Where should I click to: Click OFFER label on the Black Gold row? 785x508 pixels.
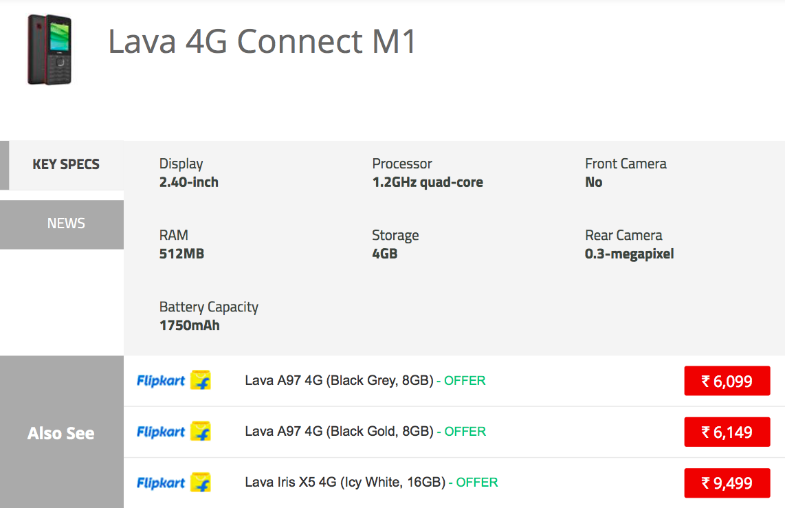click(465, 432)
